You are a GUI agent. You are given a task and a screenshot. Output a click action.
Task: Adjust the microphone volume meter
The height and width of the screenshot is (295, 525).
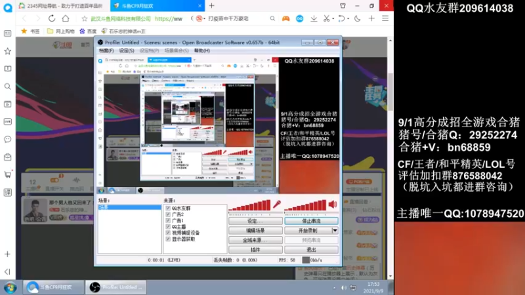click(x=249, y=205)
